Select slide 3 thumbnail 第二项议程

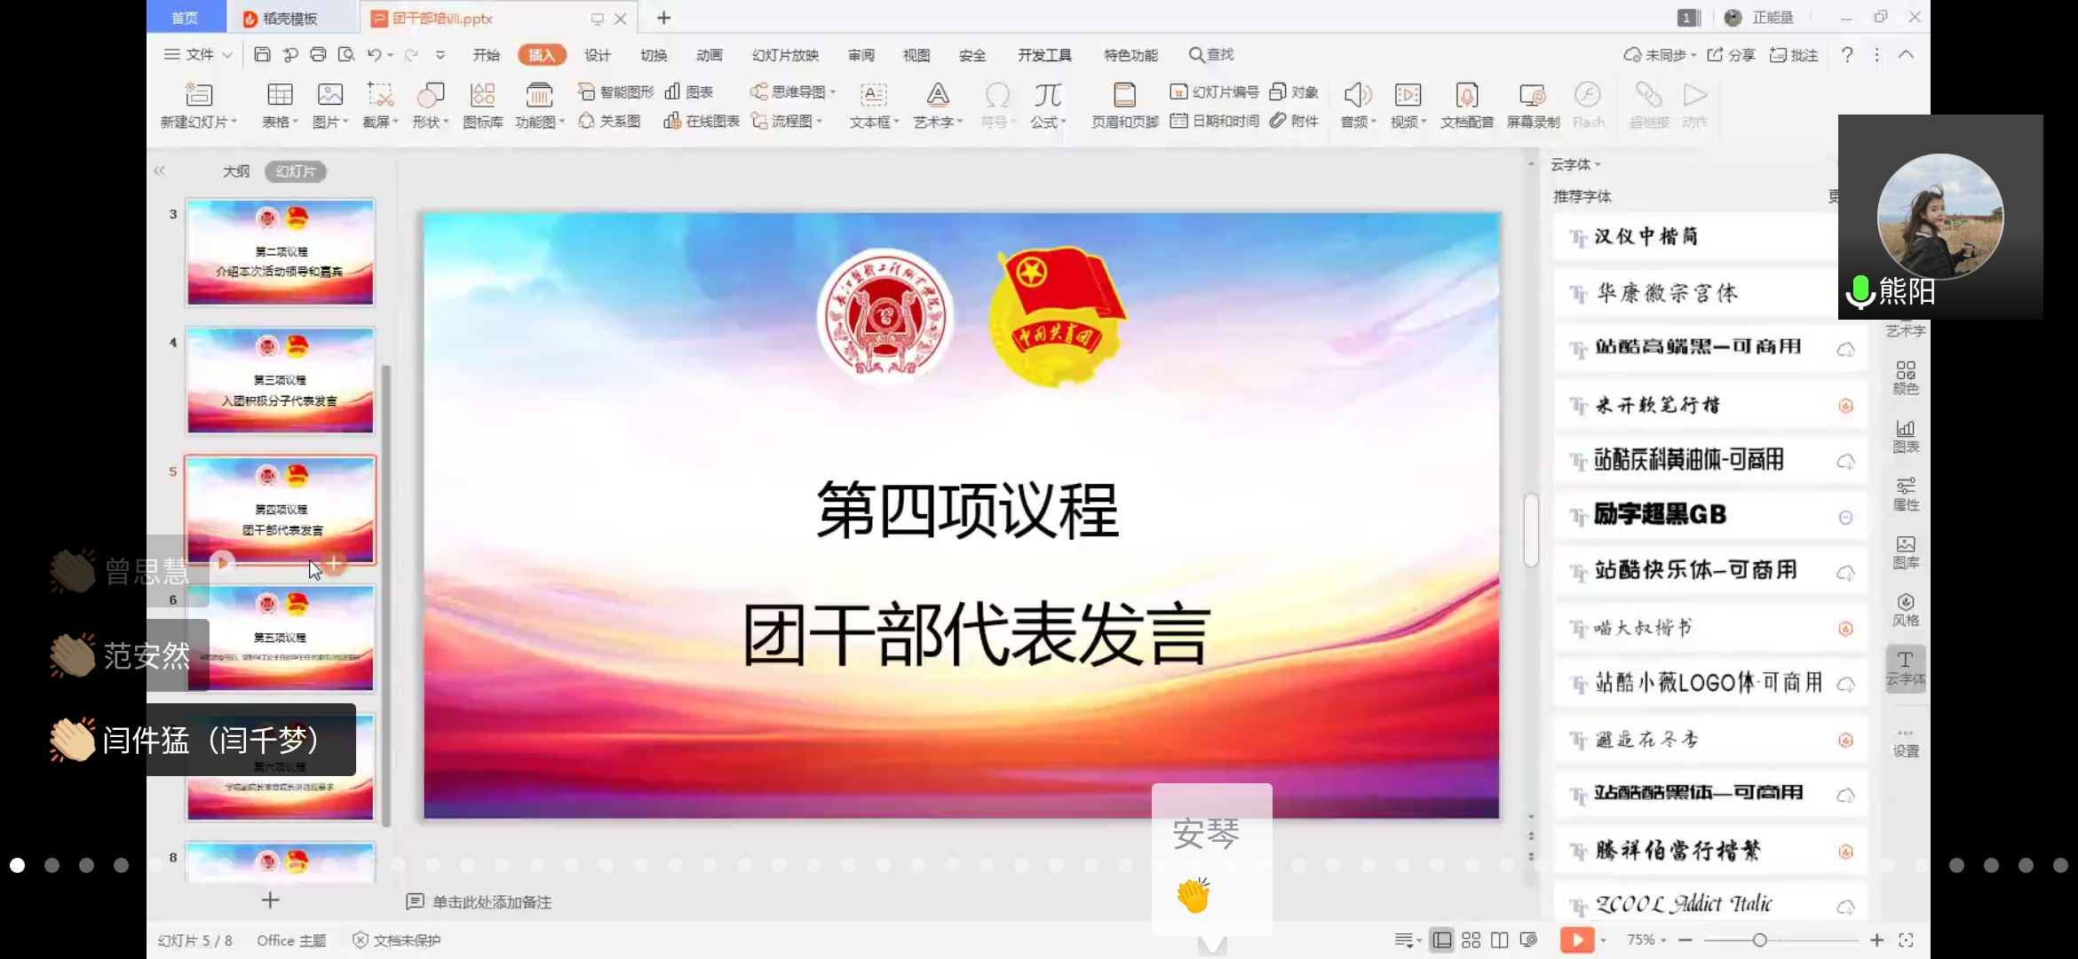281,252
